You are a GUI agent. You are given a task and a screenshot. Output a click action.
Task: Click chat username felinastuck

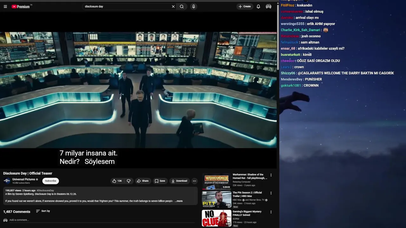tap(290, 42)
